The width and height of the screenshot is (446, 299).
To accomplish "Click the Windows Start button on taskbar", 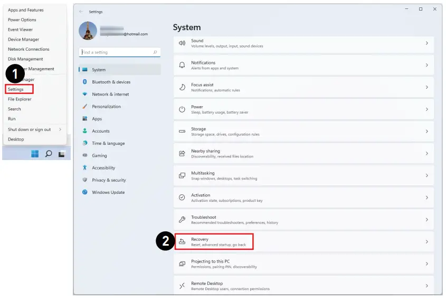I will (35, 154).
